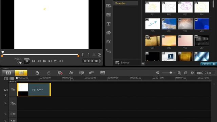This screenshot has height=122, width=217.
Task: Set Mark-in with the [ bracket
Action: pyautogui.click(x=83, y=55)
